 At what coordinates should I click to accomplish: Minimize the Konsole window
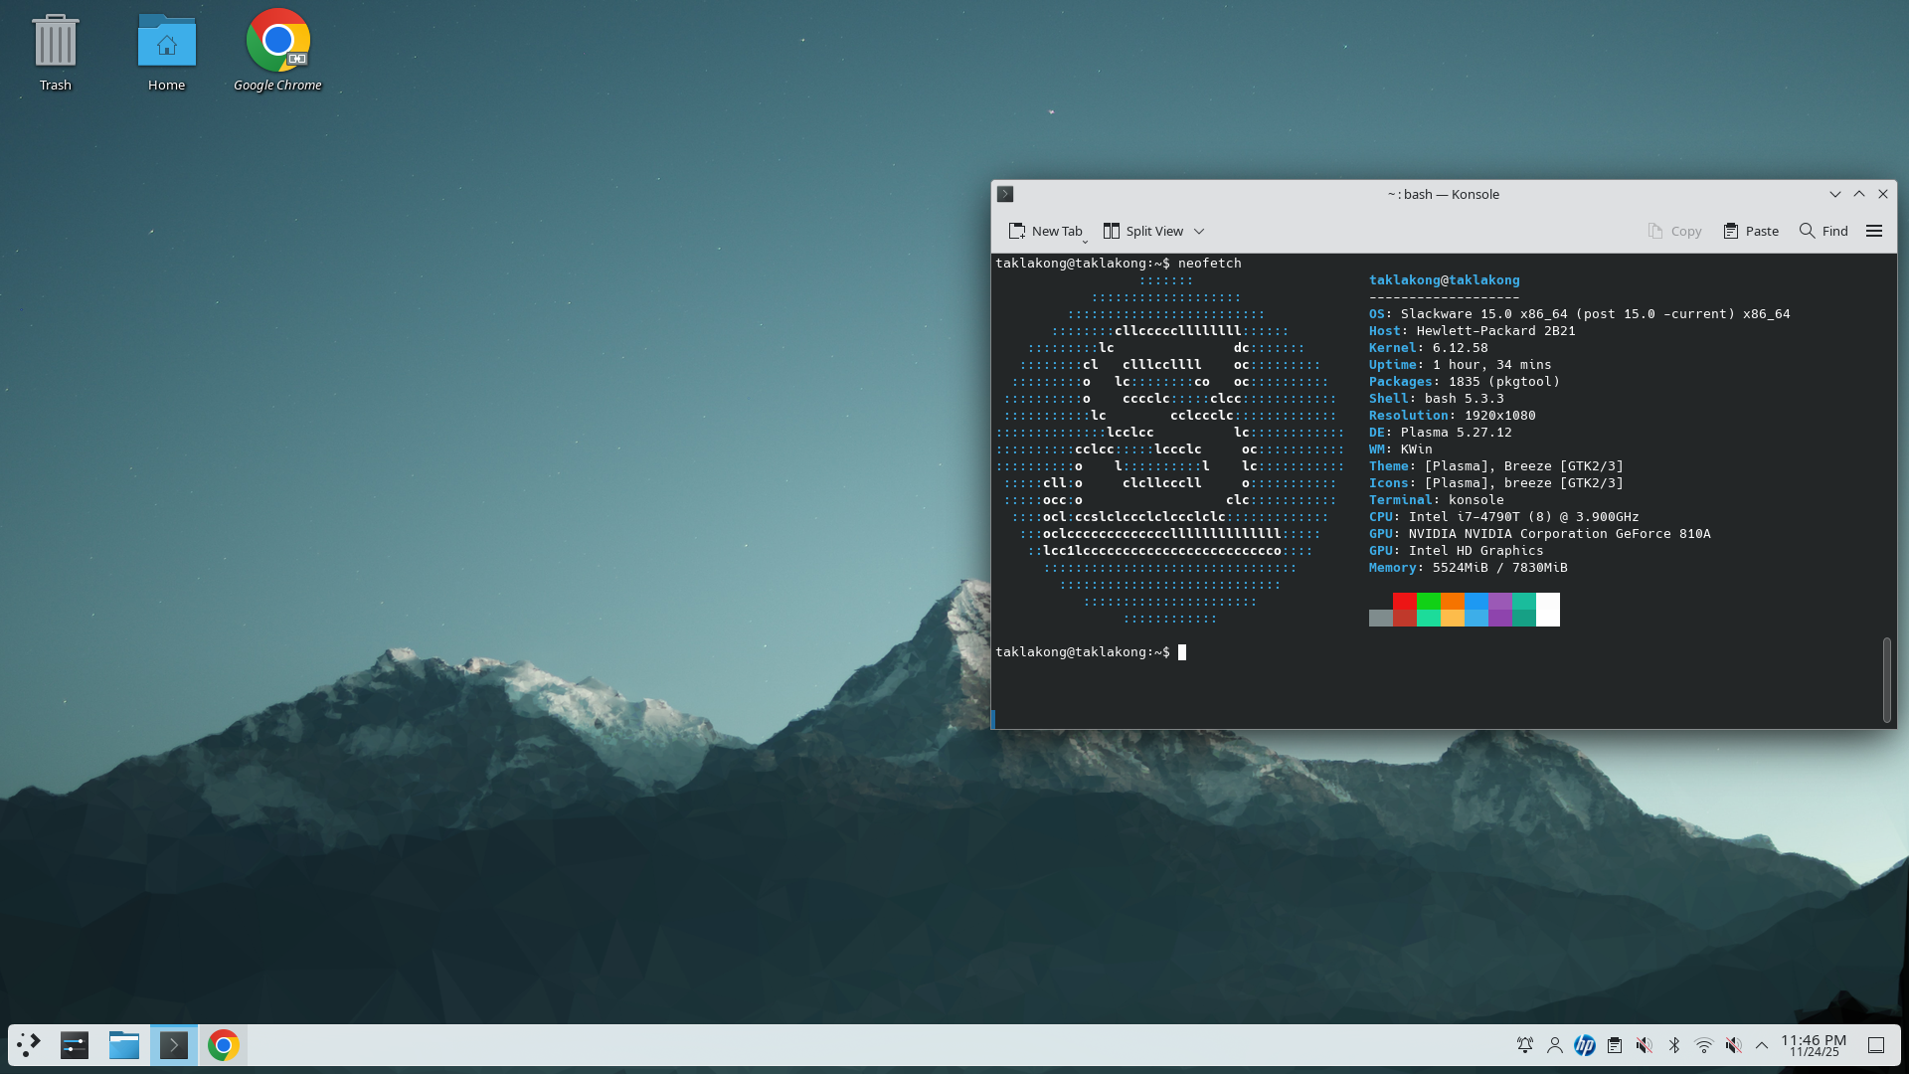point(1835,194)
